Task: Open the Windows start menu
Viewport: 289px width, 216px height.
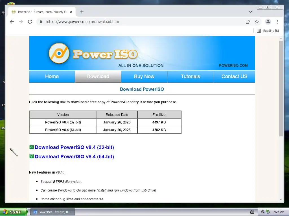Action: pyautogui.click(x=13, y=212)
